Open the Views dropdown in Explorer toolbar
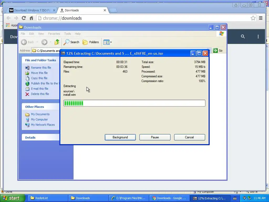This screenshot has width=269, height=202. pyautogui.click(x=107, y=42)
